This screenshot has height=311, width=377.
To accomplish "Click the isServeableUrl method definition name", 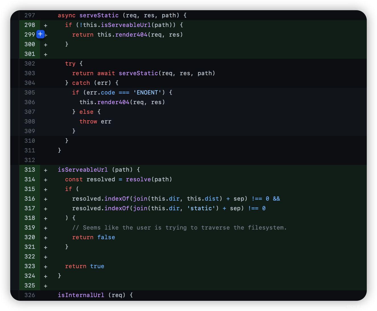I will pyautogui.click(x=83, y=170).
